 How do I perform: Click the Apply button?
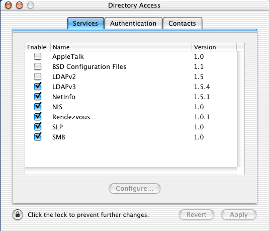point(239,215)
